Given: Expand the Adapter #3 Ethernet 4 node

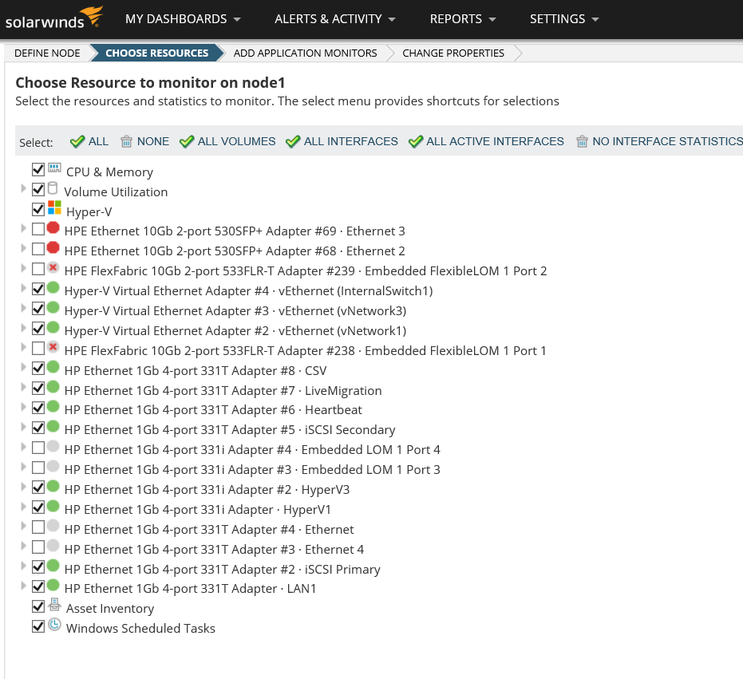Looking at the screenshot, I should [x=23, y=546].
